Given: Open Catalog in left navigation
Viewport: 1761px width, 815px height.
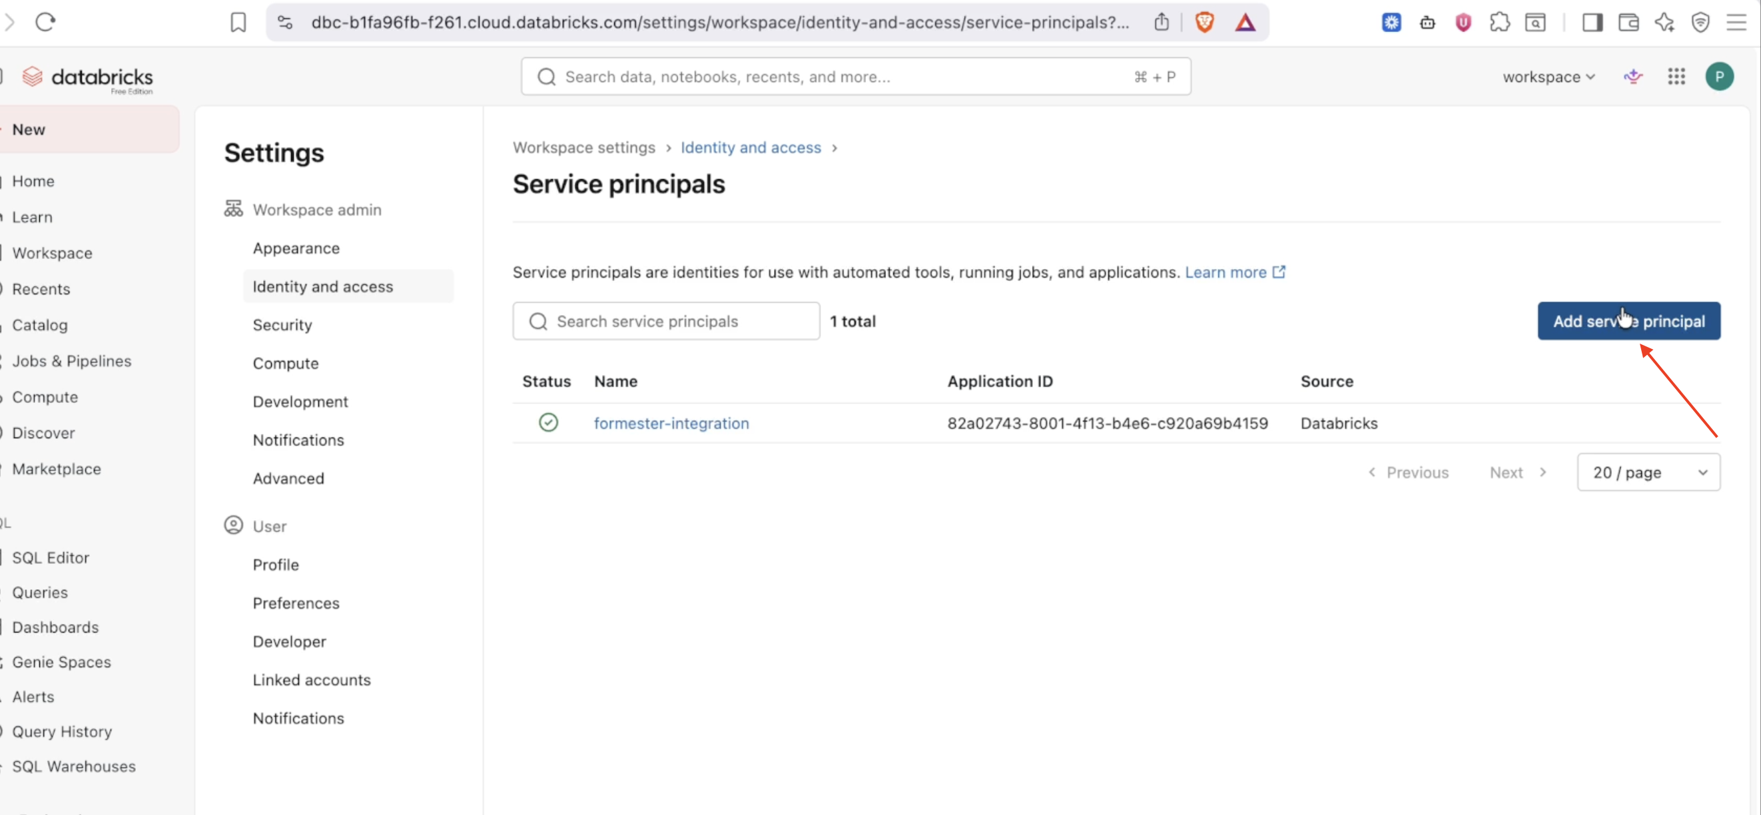Looking at the screenshot, I should pyautogui.click(x=40, y=325).
